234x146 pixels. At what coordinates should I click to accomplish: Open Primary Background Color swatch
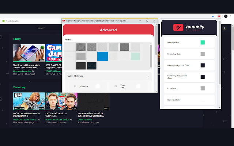203,65
